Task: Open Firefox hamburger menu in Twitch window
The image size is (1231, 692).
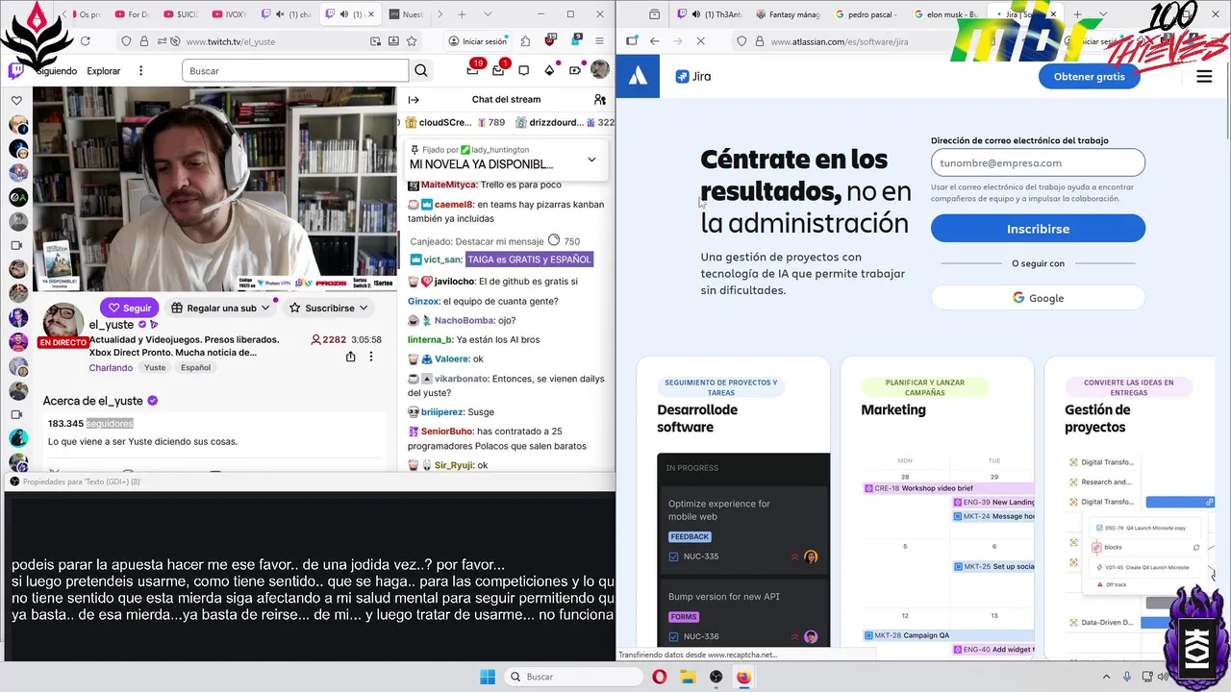Action: click(x=599, y=41)
